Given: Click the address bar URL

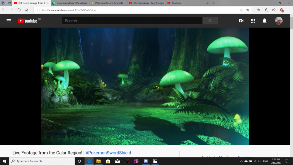Looking at the screenshot, I should [68, 10].
